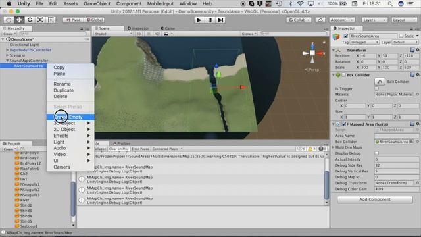Open scene effects image icon
The width and height of the screenshot is (421, 237).
coord(166,34)
